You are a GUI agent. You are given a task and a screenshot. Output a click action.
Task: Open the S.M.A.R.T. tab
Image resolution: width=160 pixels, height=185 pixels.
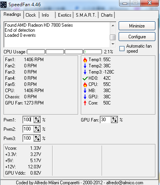click(86, 15)
